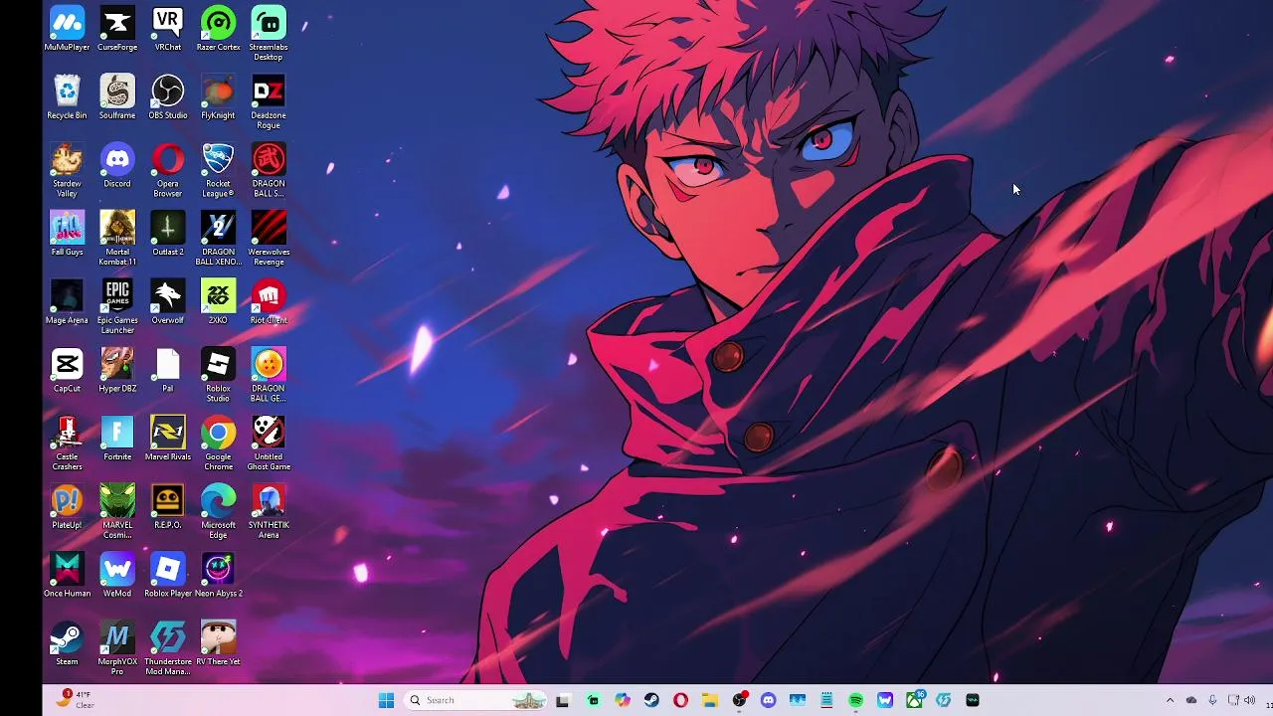Image resolution: width=1273 pixels, height=716 pixels.
Task: Select the Fall Guys icon
Action: (67, 234)
